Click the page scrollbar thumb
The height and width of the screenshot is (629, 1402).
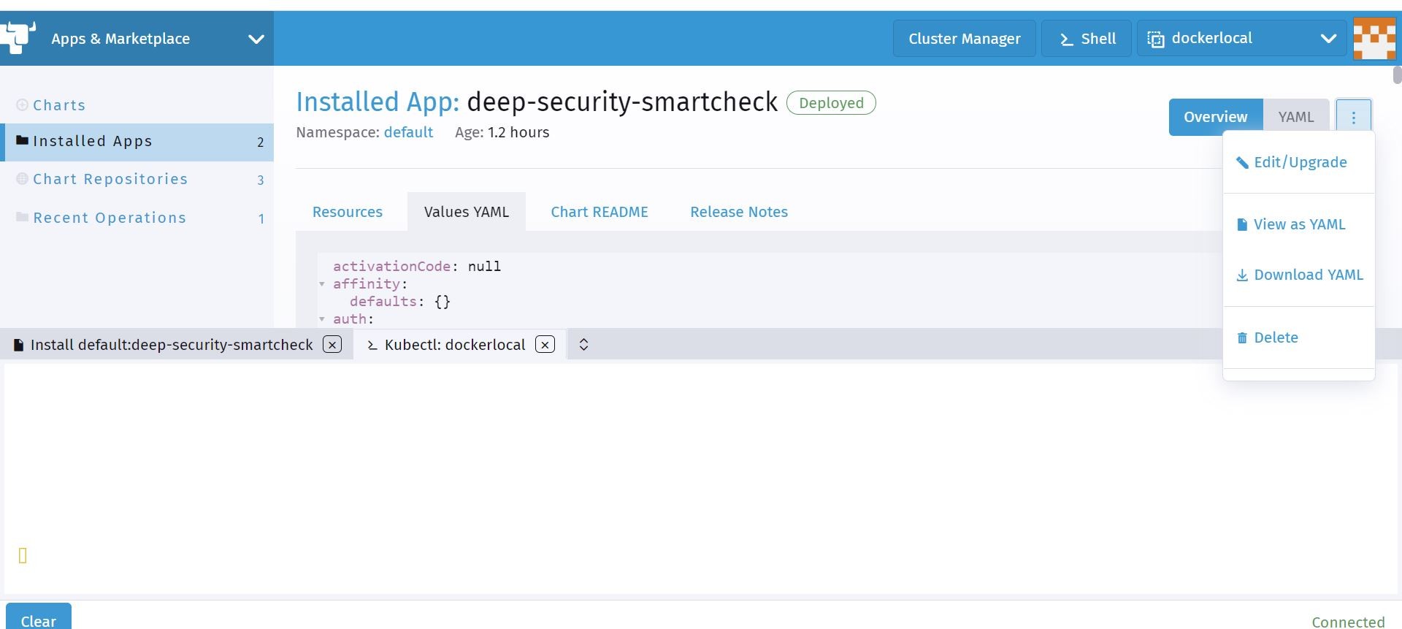click(1397, 75)
